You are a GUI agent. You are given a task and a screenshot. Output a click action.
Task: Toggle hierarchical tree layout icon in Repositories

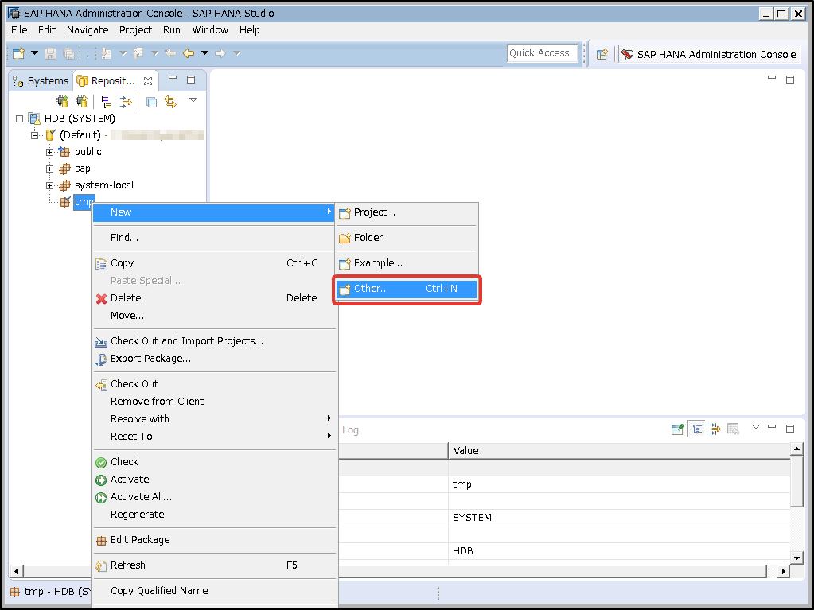106,102
